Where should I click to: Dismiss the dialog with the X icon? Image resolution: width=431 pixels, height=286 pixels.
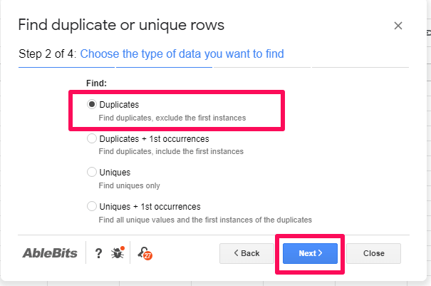point(398,26)
